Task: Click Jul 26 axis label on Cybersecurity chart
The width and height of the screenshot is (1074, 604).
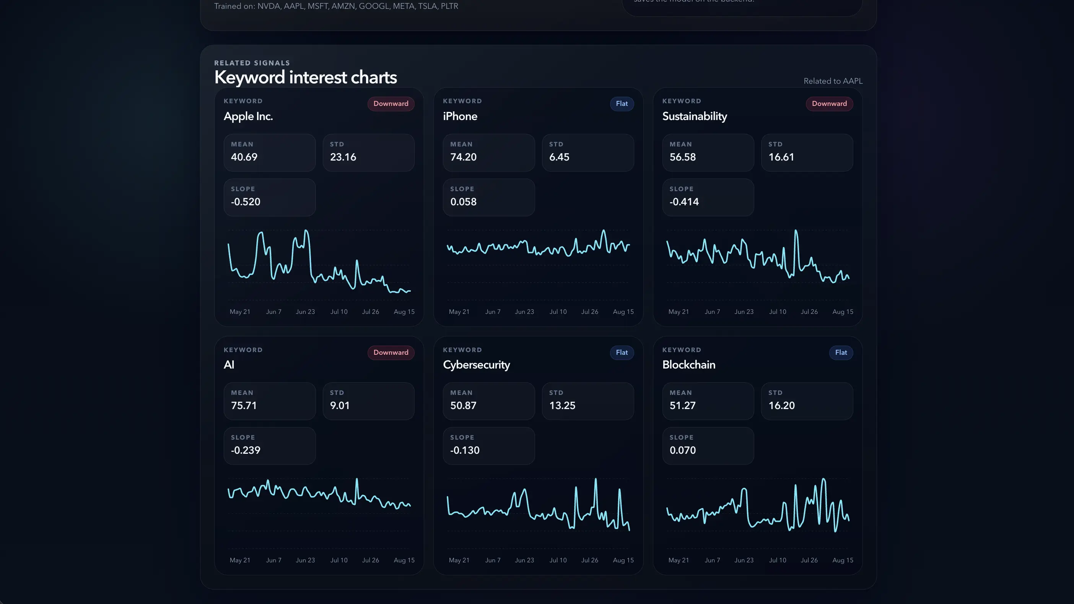Action: coord(589,560)
